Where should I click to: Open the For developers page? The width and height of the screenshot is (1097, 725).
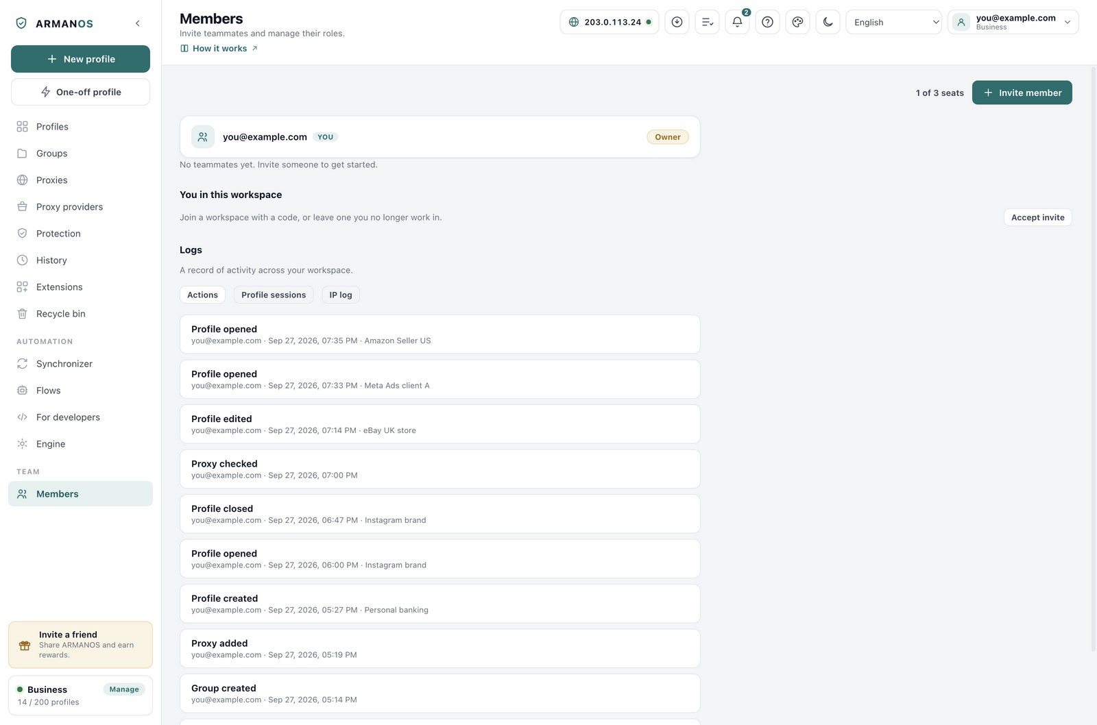pyautogui.click(x=80, y=417)
